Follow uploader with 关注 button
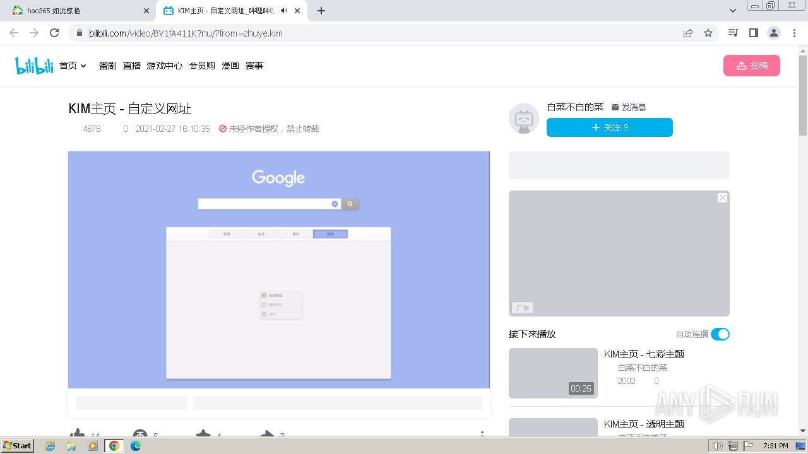The width and height of the screenshot is (808, 454). (609, 127)
